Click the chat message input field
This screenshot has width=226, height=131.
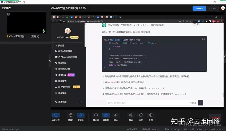pyautogui.click(x=148, y=103)
